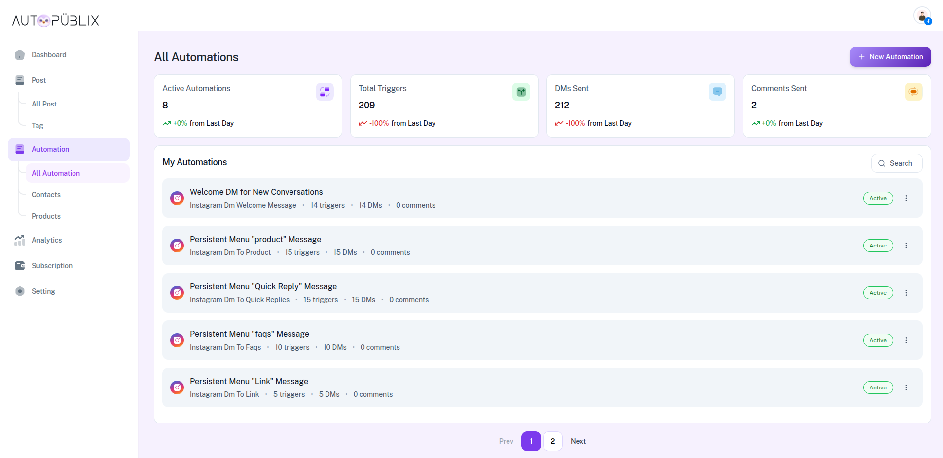Open the user profile avatar
The width and height of the screenshot is (943, 458).
[922, 16]
